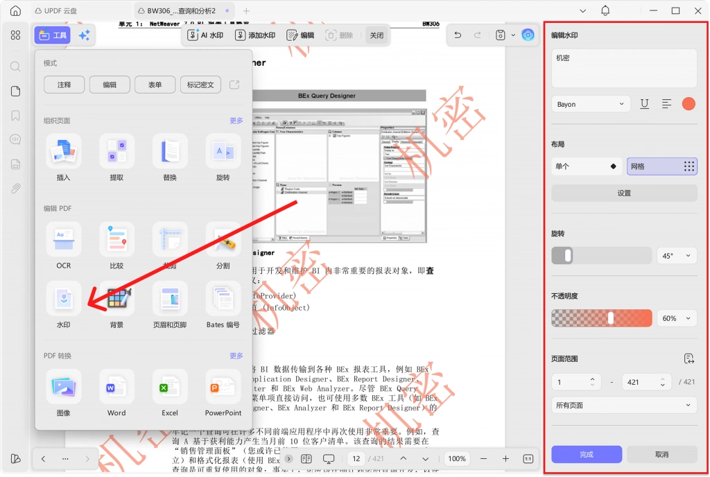
Task: Open the comments sidebar icon
Action: (x=15, y=139)
